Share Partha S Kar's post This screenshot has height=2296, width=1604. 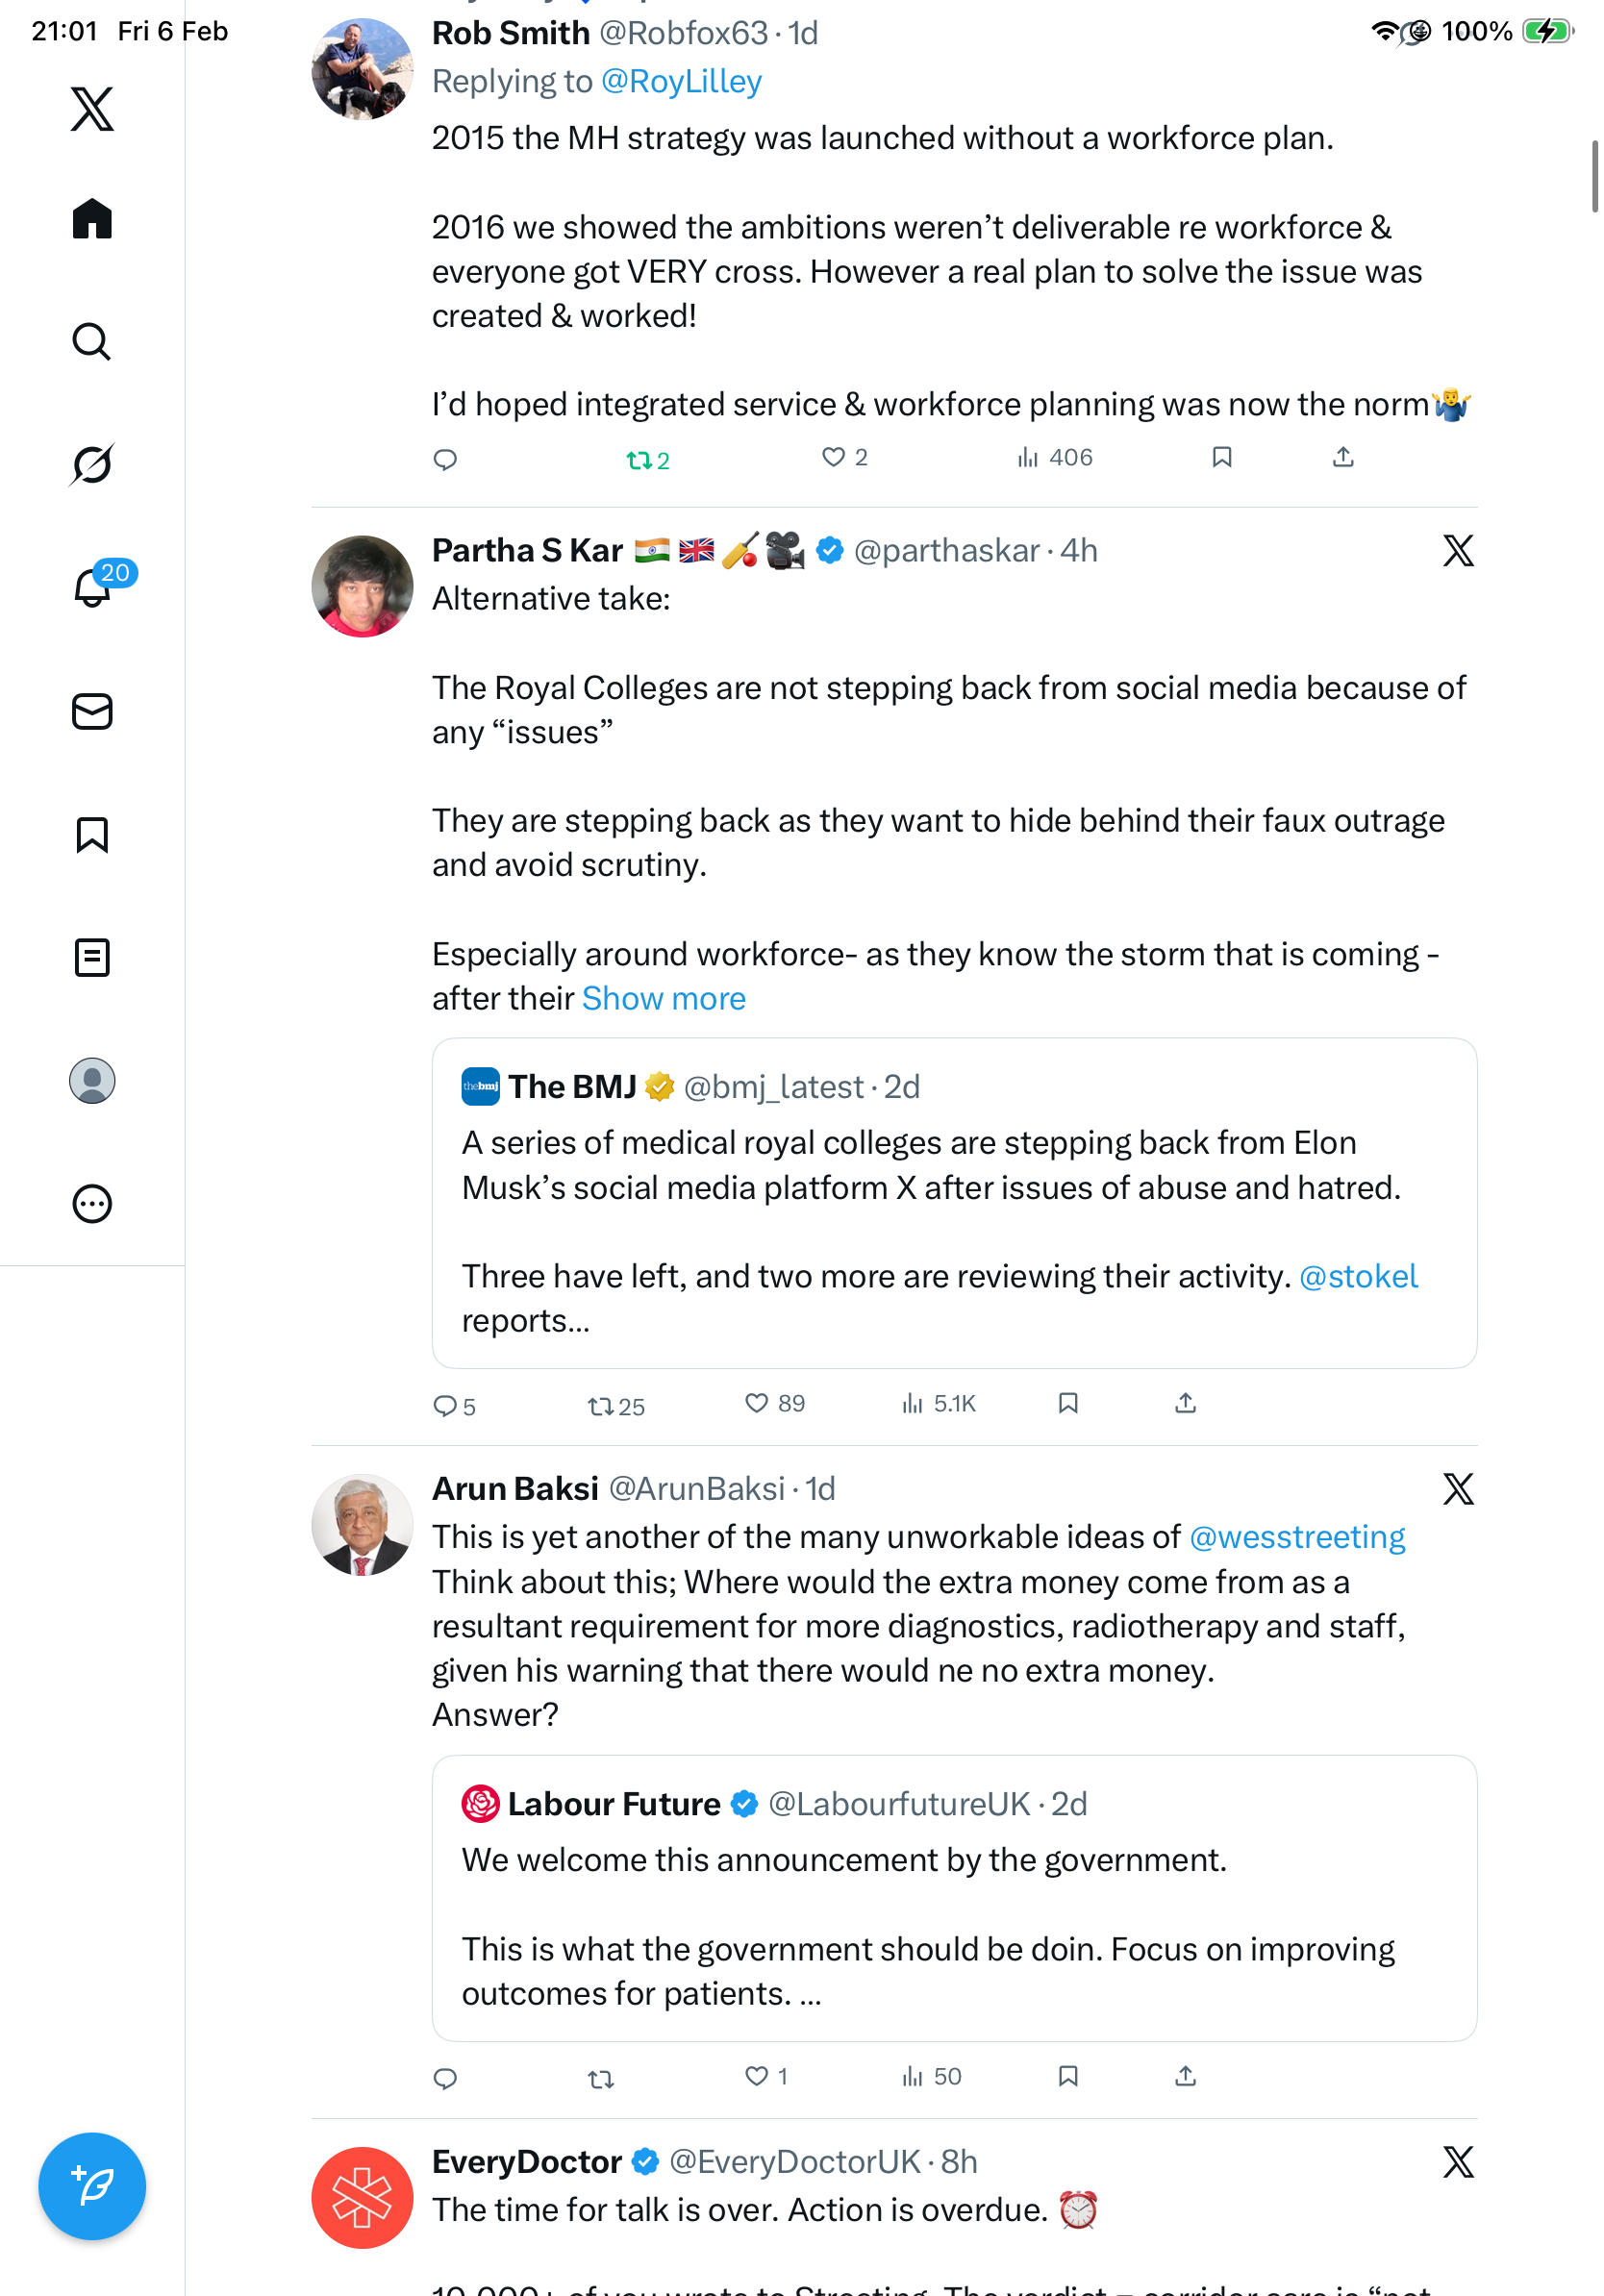1185,1404
